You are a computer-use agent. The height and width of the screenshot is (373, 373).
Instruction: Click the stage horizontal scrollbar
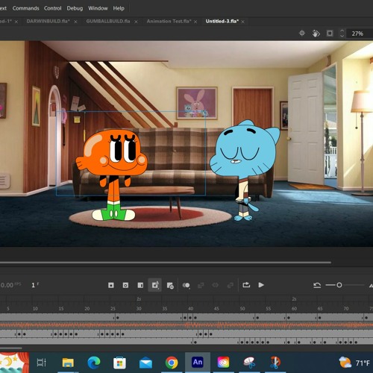tap(166, 263)
